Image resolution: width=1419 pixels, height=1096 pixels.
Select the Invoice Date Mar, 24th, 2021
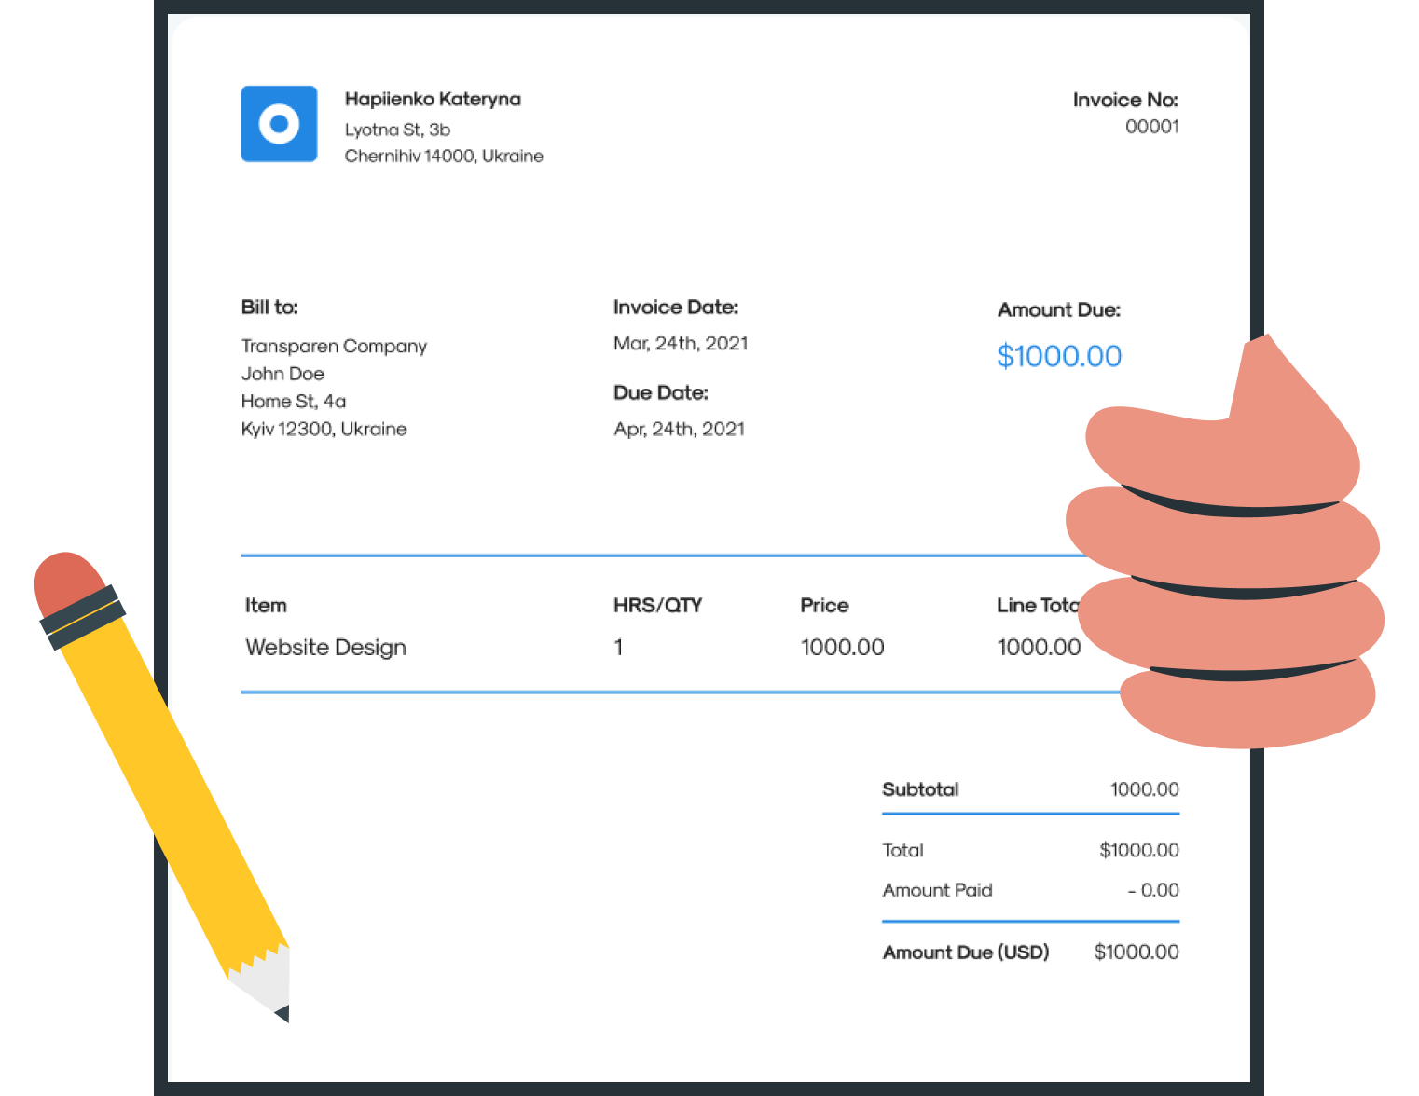[681, 343]
